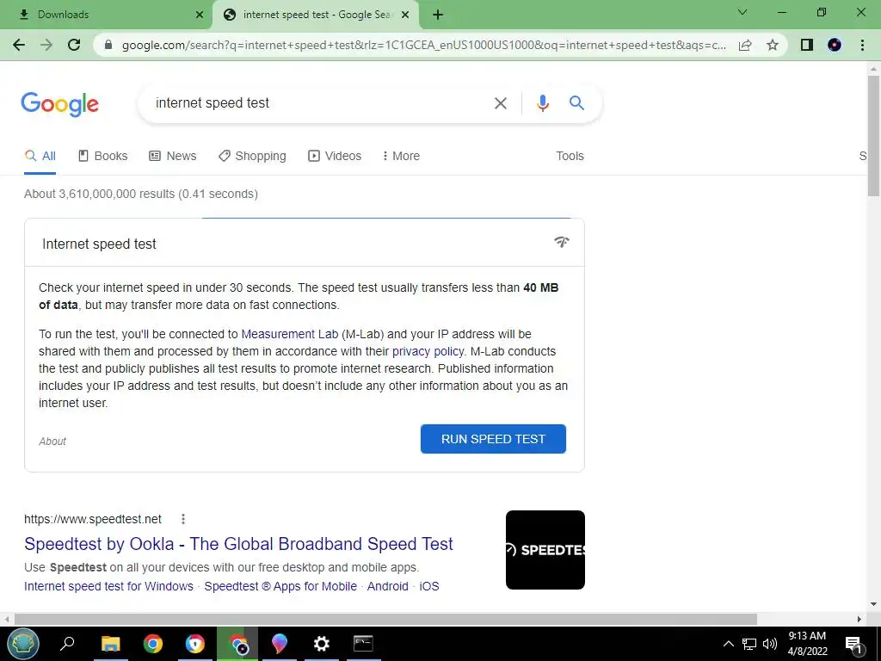
Task: Open the iOS sitelink
Action: [429, 586]
